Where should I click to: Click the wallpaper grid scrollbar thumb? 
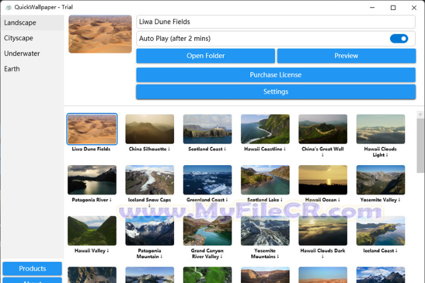[x=420, y=145]
